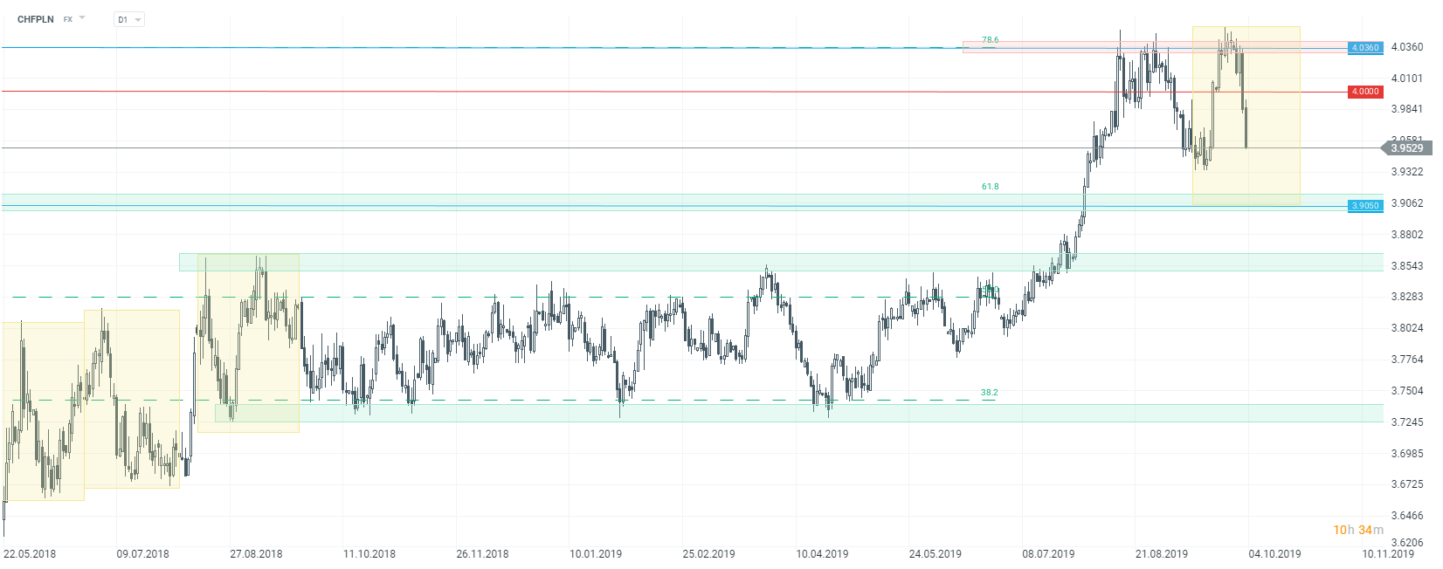Click the FX asset class label
Viewport: 1443px width, 569px height.
tap(68, 19)
